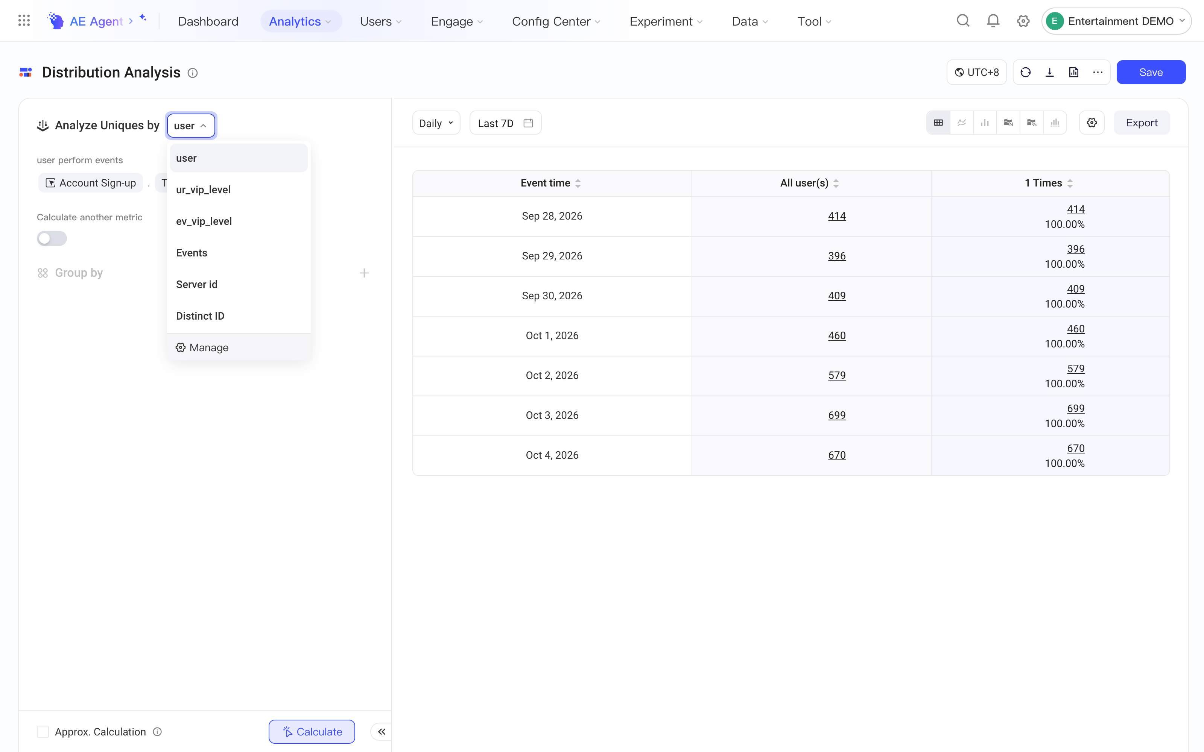Viewport: 1204px width, 752px height.
Task: Open the Last 7D date range
Action: pyautogui.click(x=505, y=123)
